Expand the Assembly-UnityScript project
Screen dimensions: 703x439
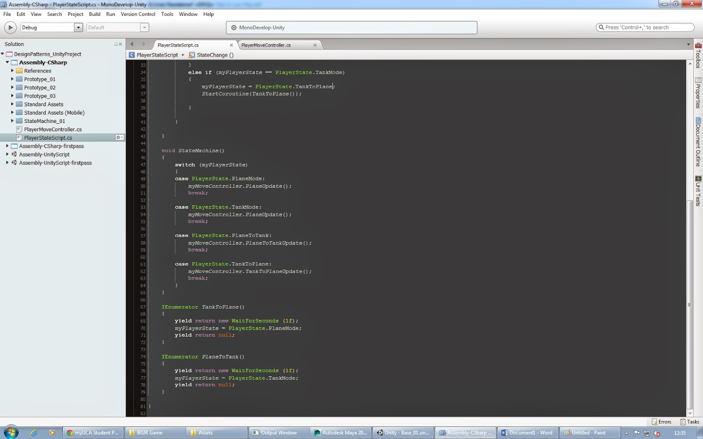point(7,155)
